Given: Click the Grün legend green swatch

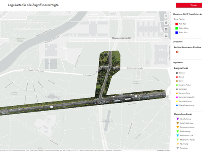Looking at the screenshot, I should tap(177, 28).
